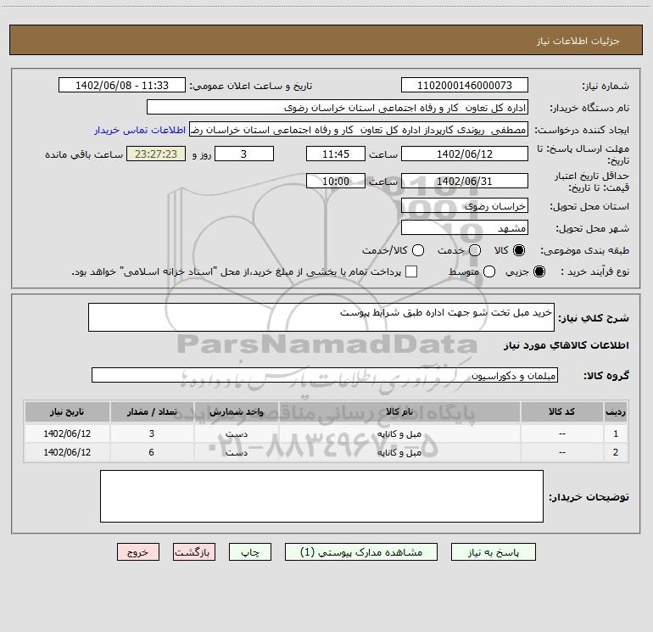Click مبل و کاناپه in row 2
This screenshot has width=653, height=632.
(399, 452)
